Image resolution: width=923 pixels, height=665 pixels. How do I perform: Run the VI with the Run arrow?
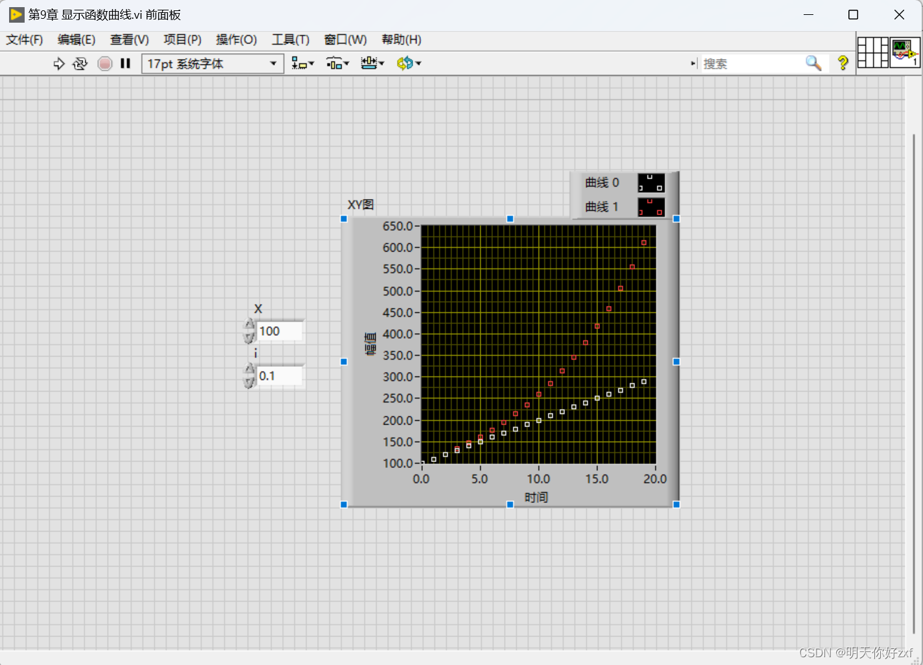coord(59,63)
